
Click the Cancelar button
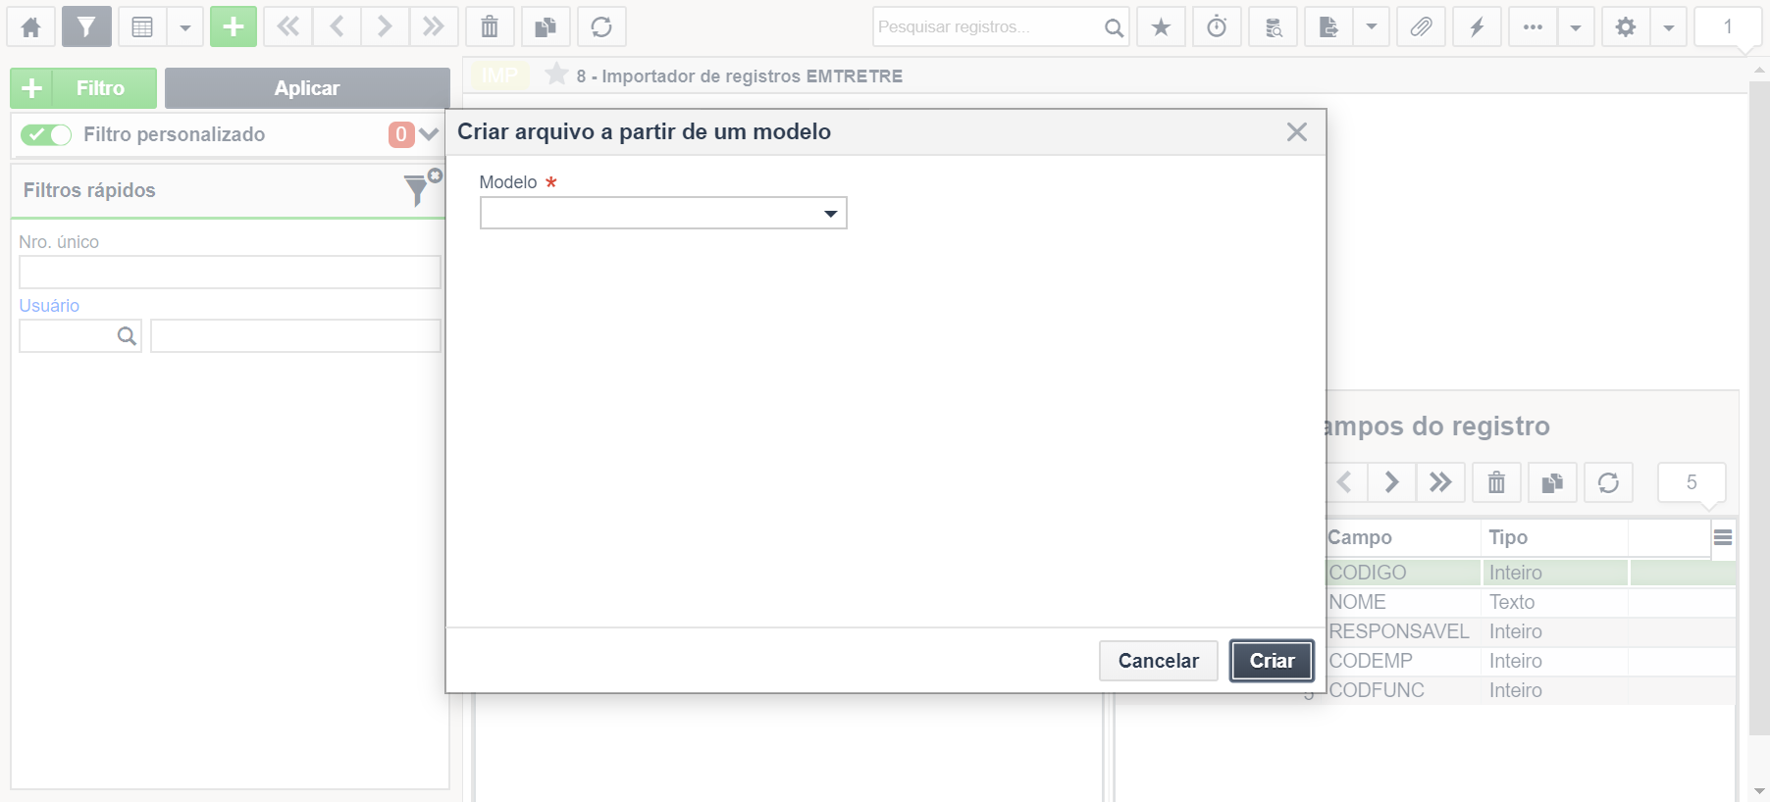1159,661
